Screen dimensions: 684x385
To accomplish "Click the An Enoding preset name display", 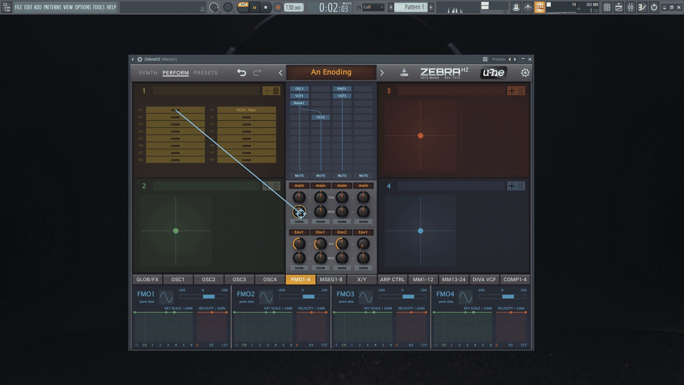I will coord(331,72).
